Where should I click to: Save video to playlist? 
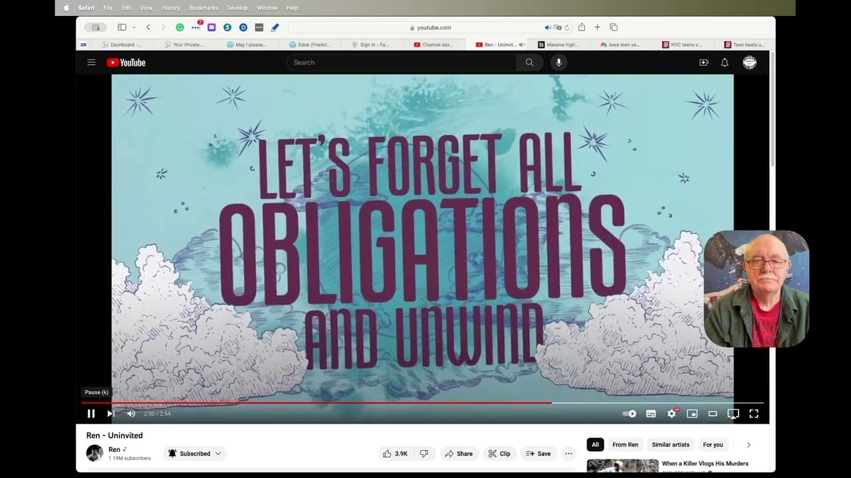pyautogui.click(x=538, y=453)
